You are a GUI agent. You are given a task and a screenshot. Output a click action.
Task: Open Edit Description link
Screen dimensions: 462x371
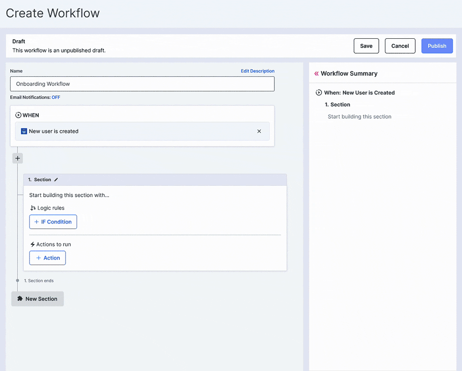pyautogui.click(x=257, y=71)
